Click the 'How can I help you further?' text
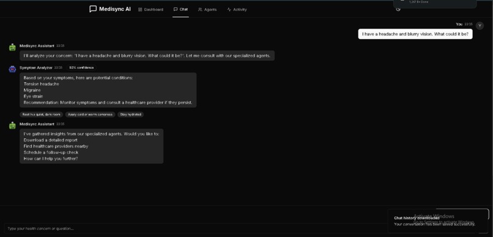 tap(51, 159)
